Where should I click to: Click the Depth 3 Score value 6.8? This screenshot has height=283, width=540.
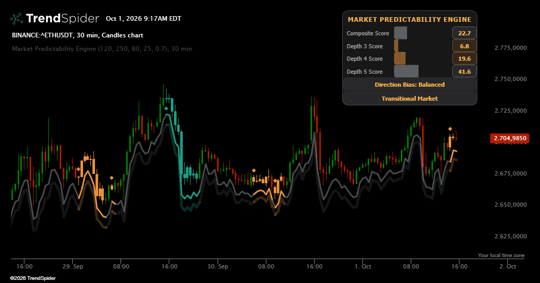[464, 46]
